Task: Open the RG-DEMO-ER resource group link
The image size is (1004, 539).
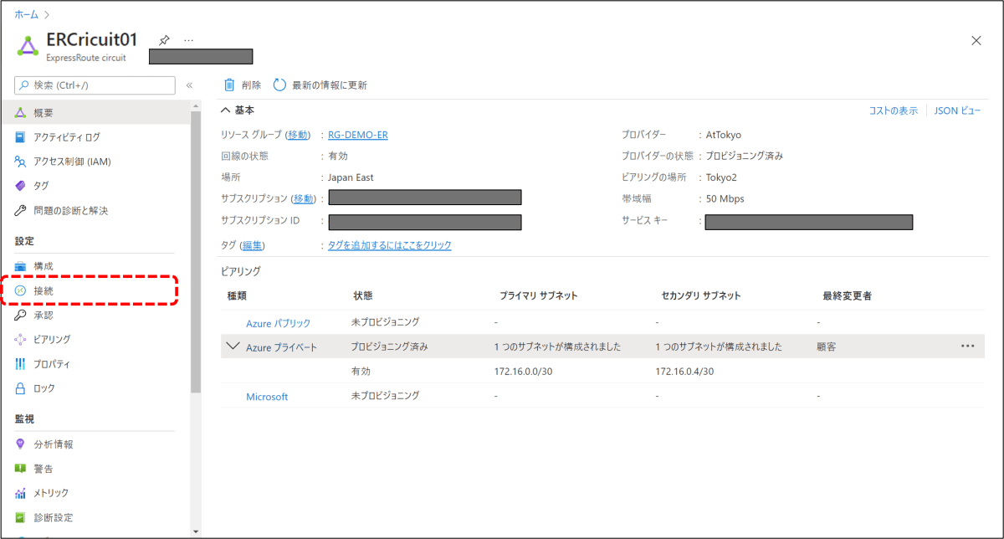Action: click(357, 135)
